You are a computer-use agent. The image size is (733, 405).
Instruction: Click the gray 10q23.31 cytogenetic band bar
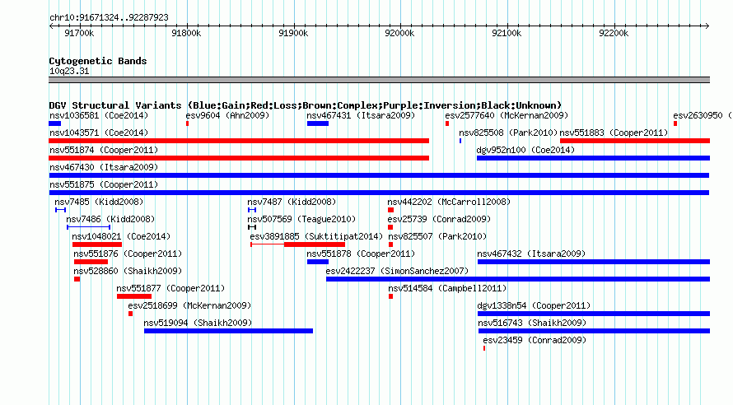[379, 80]
